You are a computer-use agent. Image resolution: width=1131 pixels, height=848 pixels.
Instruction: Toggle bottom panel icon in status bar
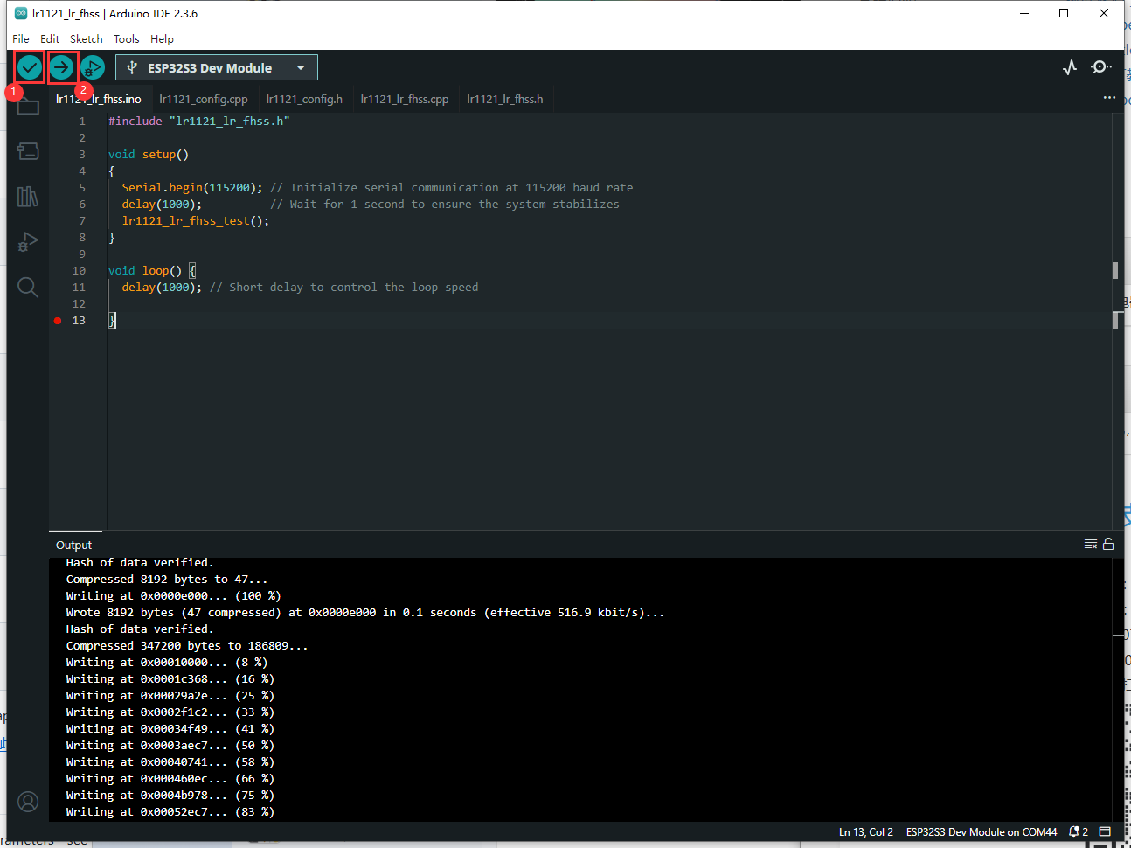tap(1105, 831)
